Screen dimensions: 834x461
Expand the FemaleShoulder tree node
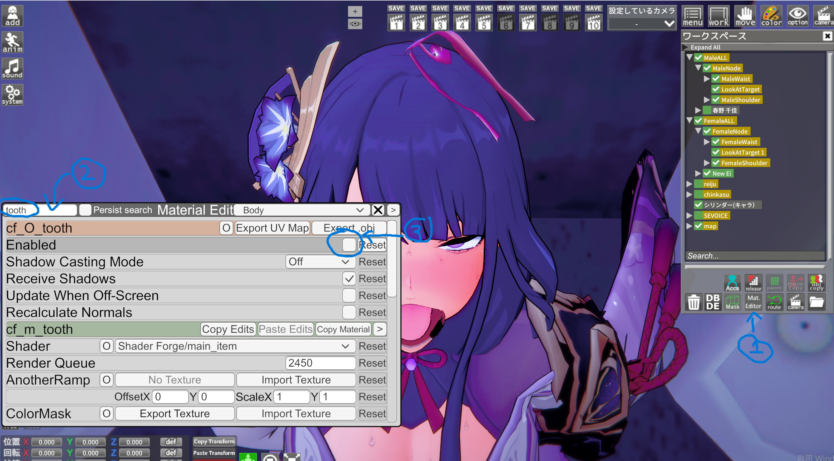tap(706, 163)
